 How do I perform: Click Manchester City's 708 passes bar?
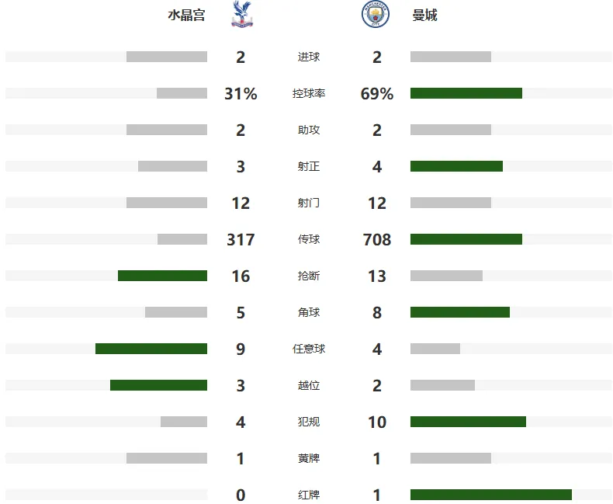(x=466, y=239)
